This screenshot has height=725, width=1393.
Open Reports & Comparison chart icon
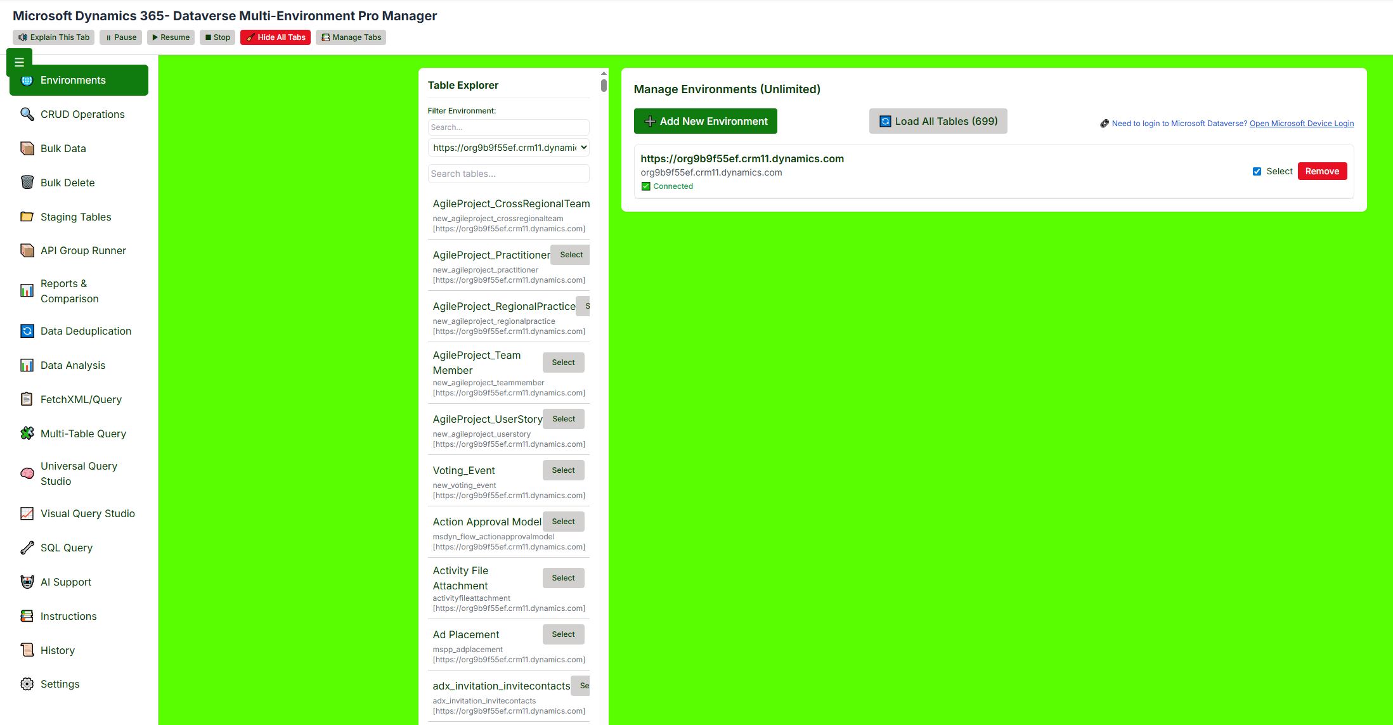coord(26,290)
